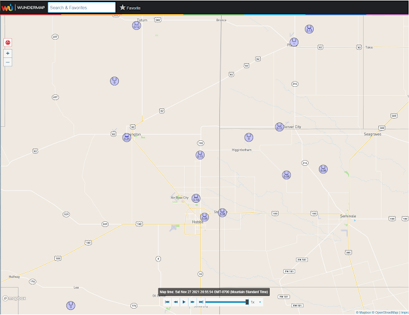
Task: Click the Seagraves town label
Action: pyautogui.click(x=373, y=135)
